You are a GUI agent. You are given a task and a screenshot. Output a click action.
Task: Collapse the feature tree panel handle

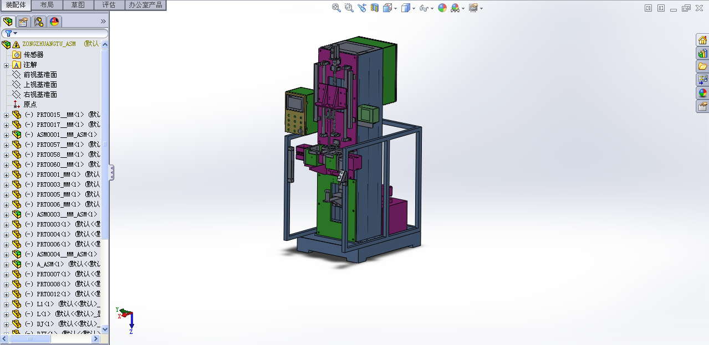pos(111,172)
